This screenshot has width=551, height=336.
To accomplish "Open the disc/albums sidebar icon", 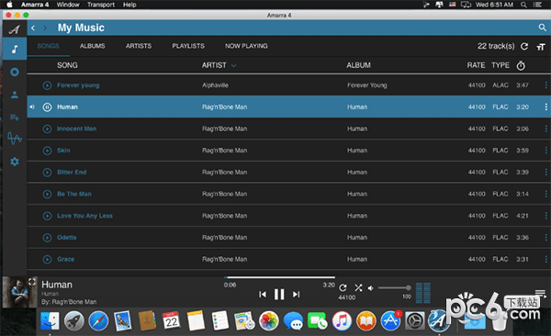I will point(15,72).
